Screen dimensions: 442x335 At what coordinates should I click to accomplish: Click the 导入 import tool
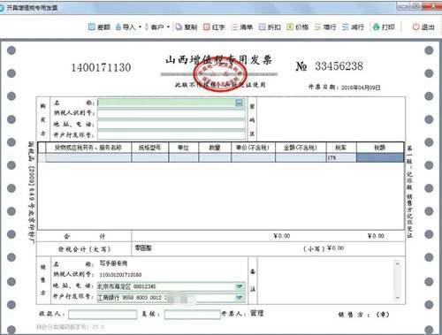coord(126,27)
